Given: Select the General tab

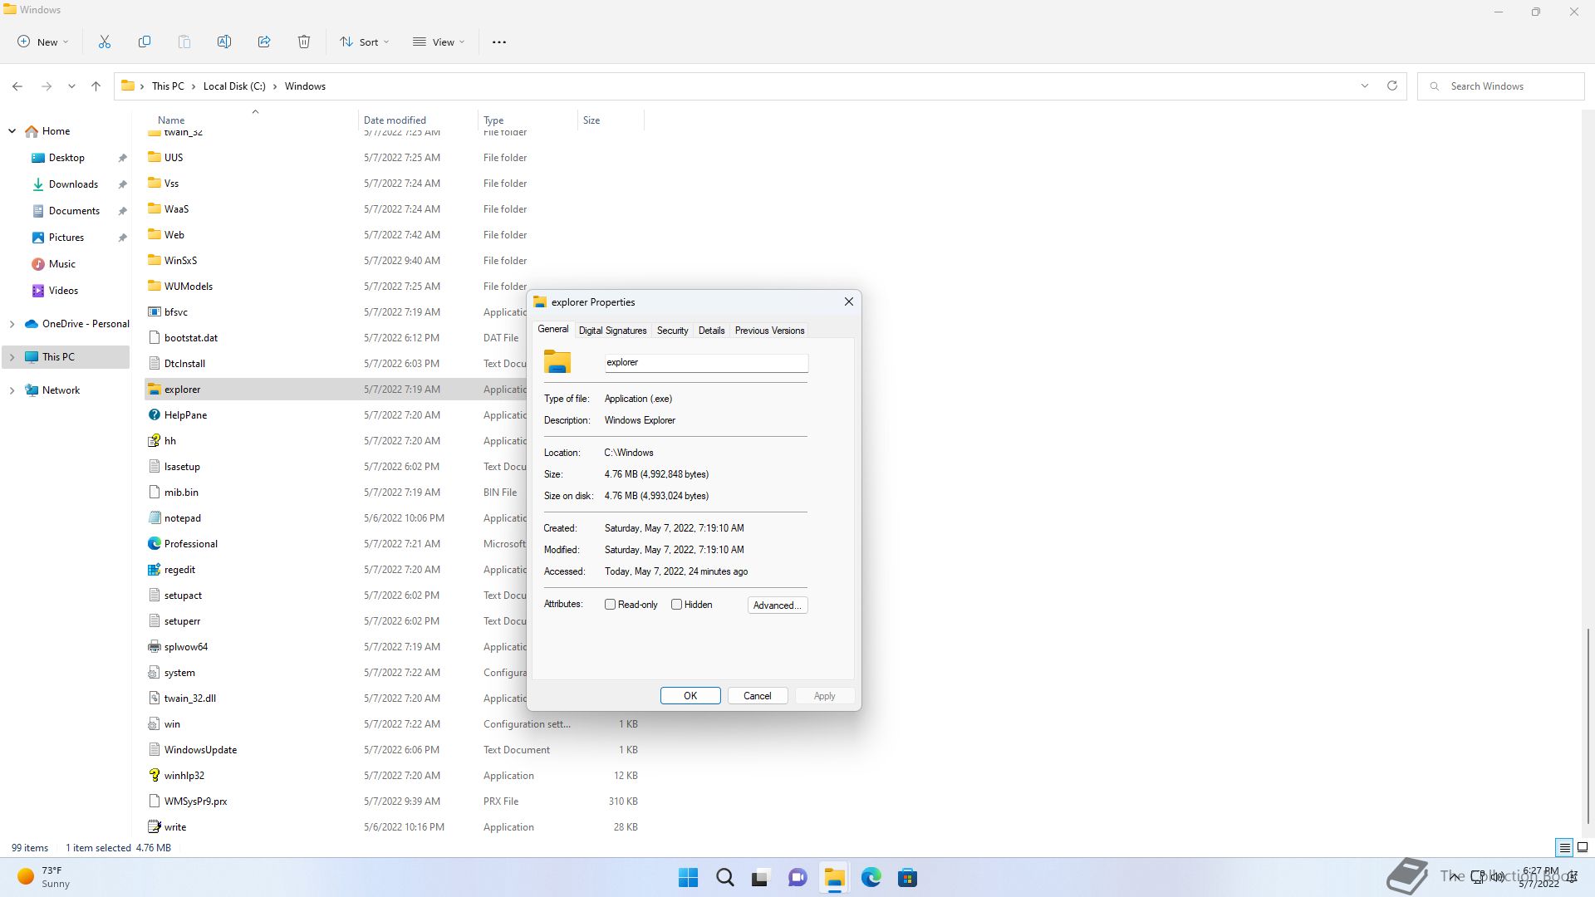Looking at the screenshot, I should coord(553,330).
